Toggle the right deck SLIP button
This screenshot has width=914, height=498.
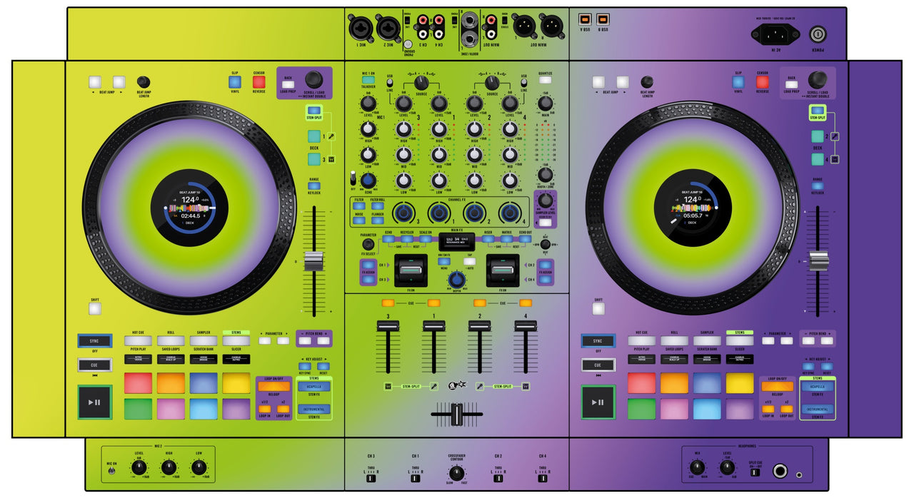738,82
